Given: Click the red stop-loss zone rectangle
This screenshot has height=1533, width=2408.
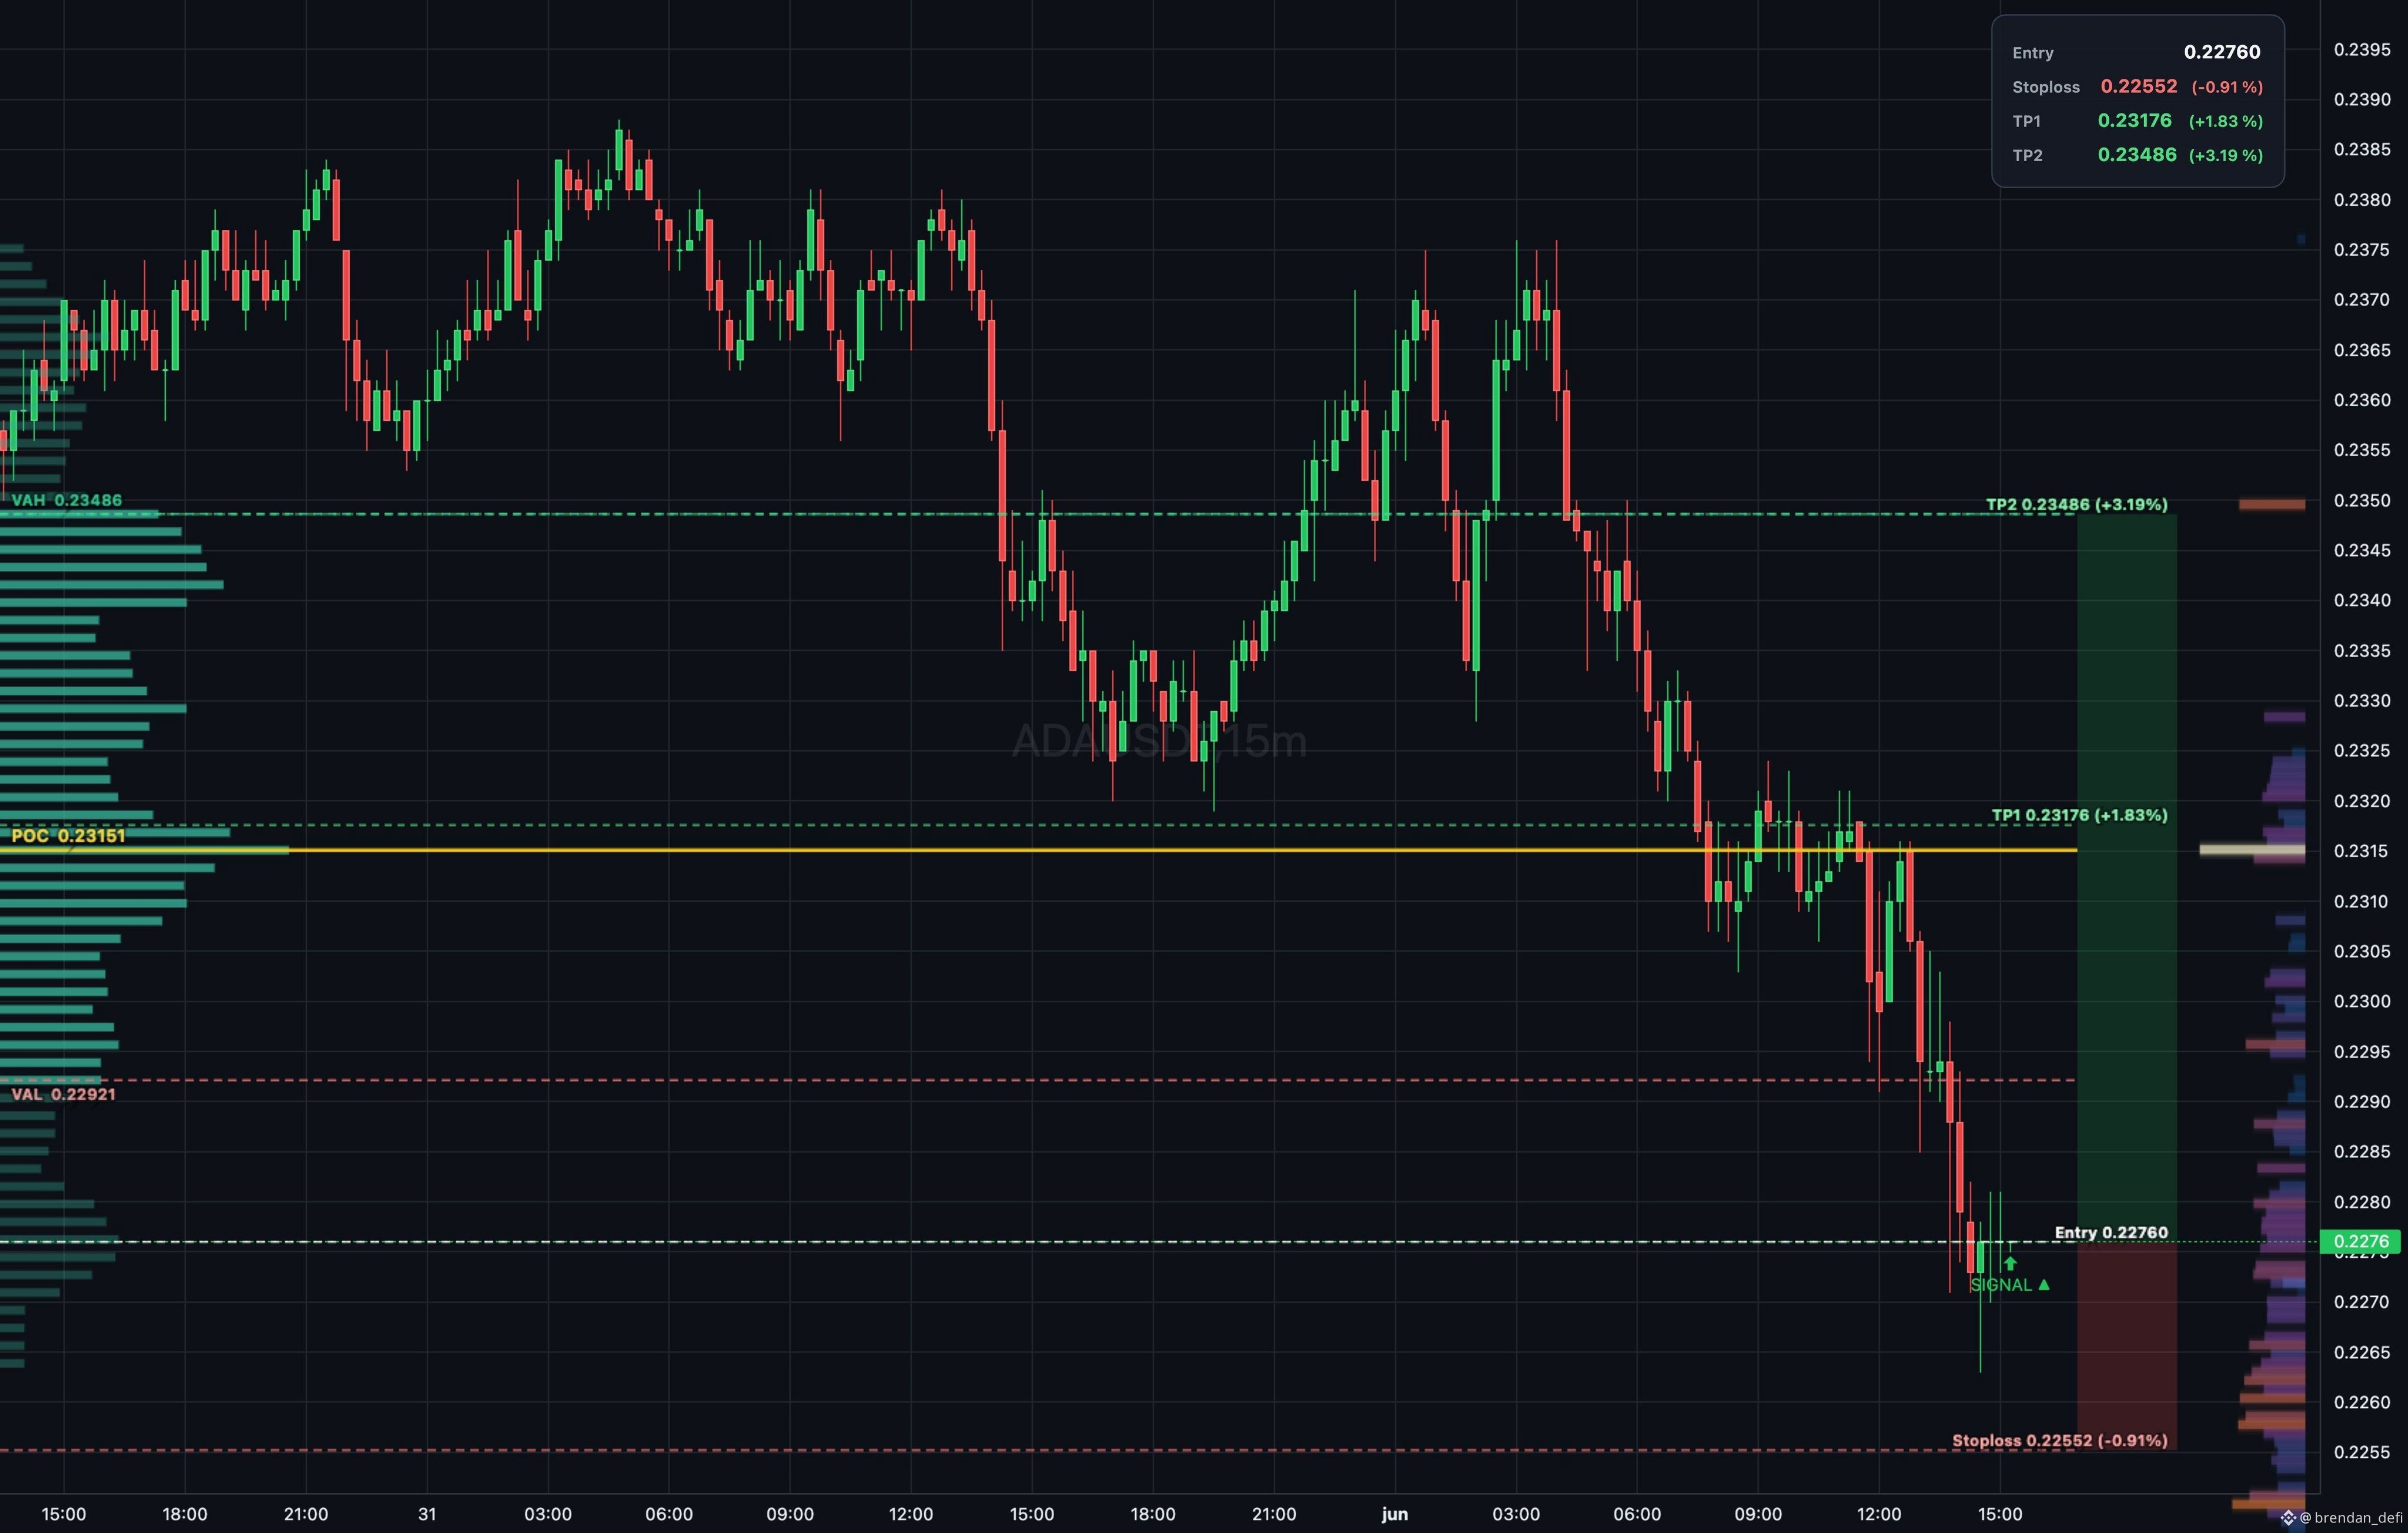Looking at the screenshot, I should click(2127, 1346).
